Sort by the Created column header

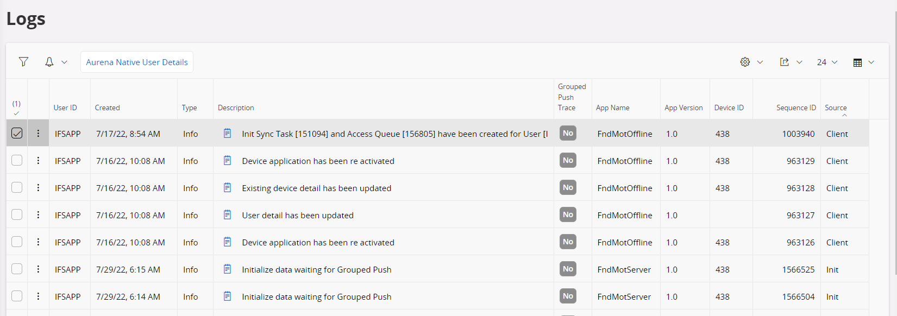(x=107, y=108)
